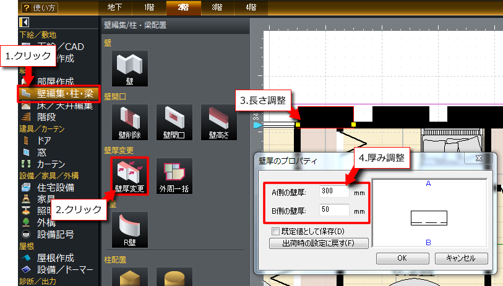Select the 外周一括 perimeter batch tool
The image size is (503, 286).
tap(174, 176)
